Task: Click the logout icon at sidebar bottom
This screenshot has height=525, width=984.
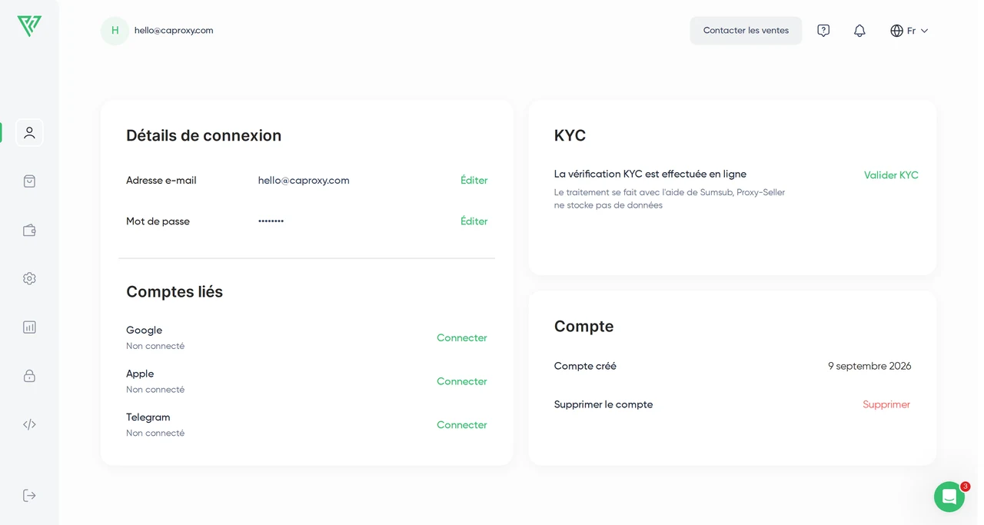Action: (29, 495)
